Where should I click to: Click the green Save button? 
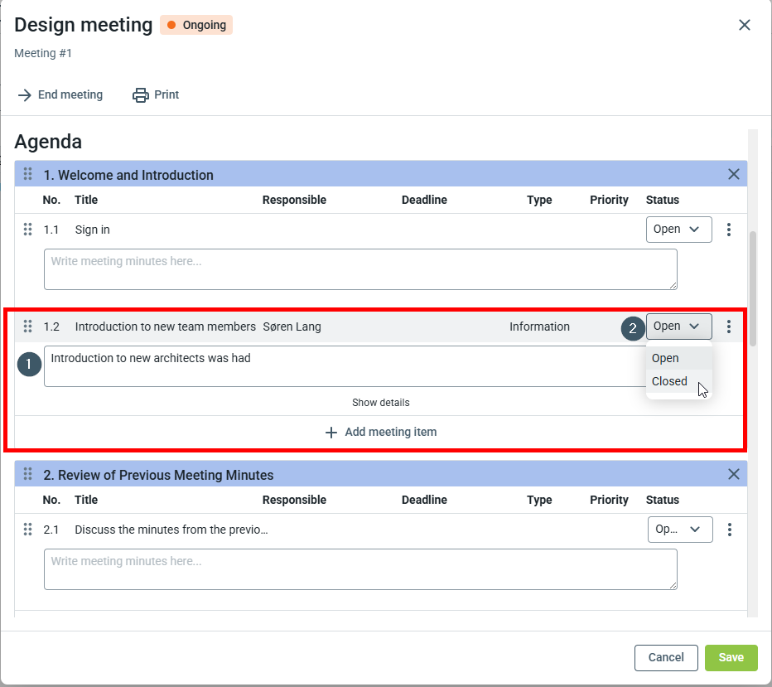(731, 657)
